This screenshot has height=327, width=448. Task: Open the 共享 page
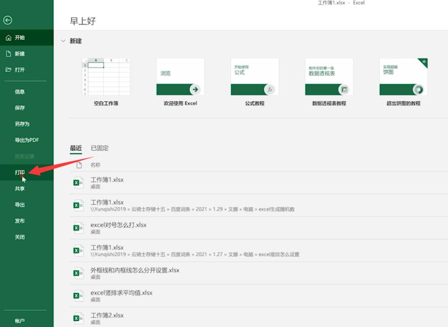[26, 188]
